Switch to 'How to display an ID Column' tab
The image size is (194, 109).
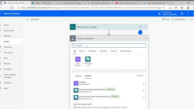128,3
